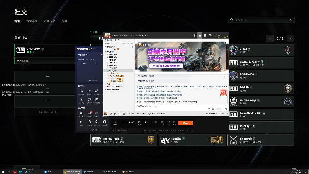Screen dimensions: 309x174
Task: Open friend menggaiyuxin card
Action: pyautogui.click(x=124, y=140)
